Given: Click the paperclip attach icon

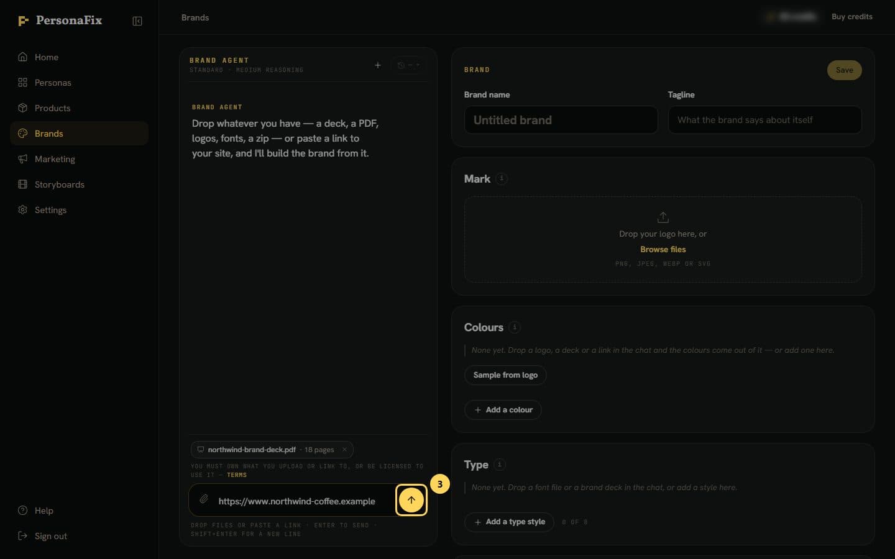Looking at the screenshot, I should (203, 499).
